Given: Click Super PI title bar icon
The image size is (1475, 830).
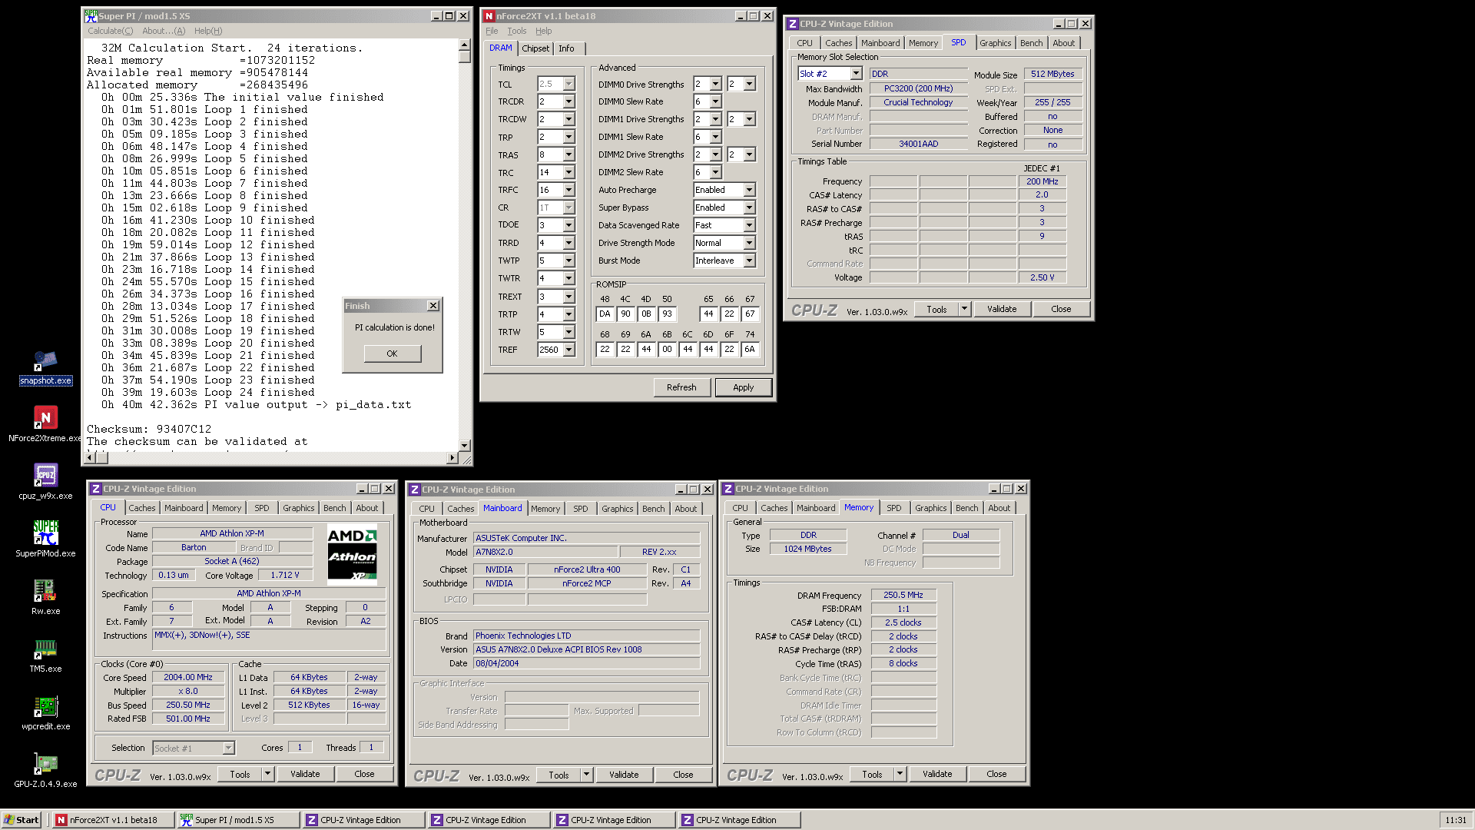Looking at the screenshot, I should [x=91, y=15].
